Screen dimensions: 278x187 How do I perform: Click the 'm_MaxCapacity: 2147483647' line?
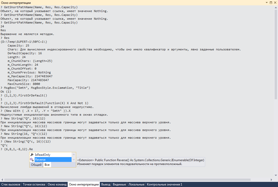(30, 76)
